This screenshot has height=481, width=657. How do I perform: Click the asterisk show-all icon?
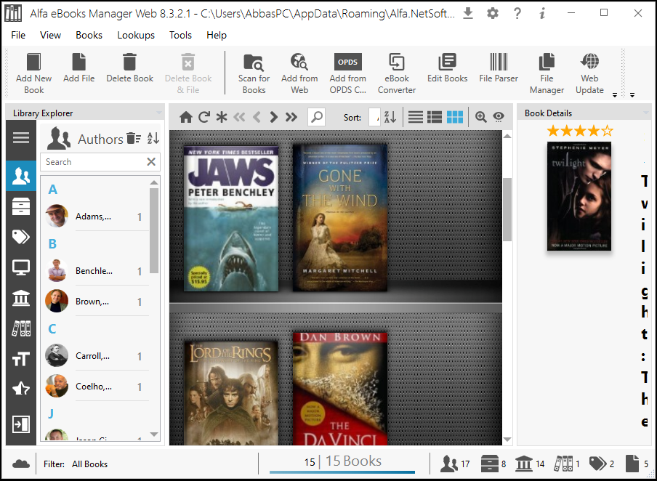click(x=222, y=117)
